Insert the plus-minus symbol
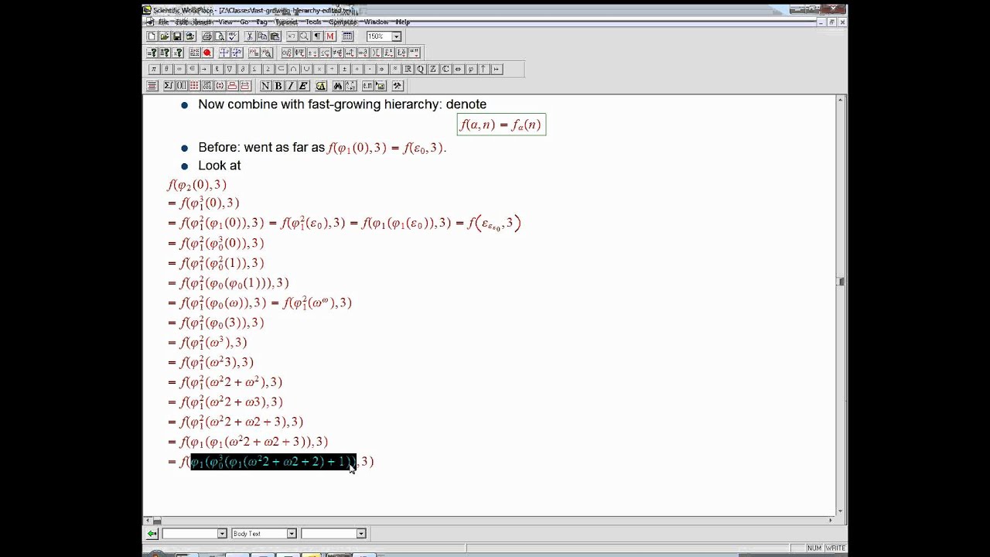The image size is (990, 557). click(344, 69)
